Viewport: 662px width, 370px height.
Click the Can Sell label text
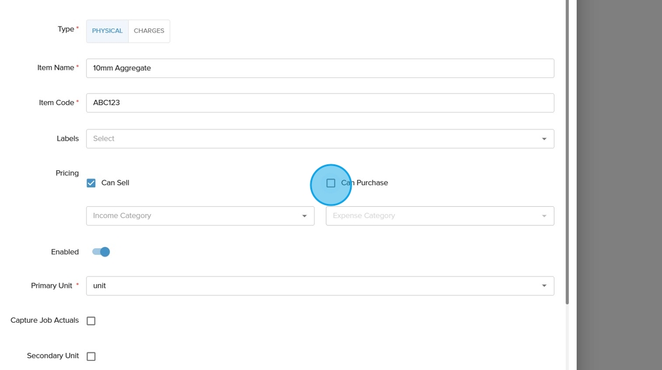(115, 183)
